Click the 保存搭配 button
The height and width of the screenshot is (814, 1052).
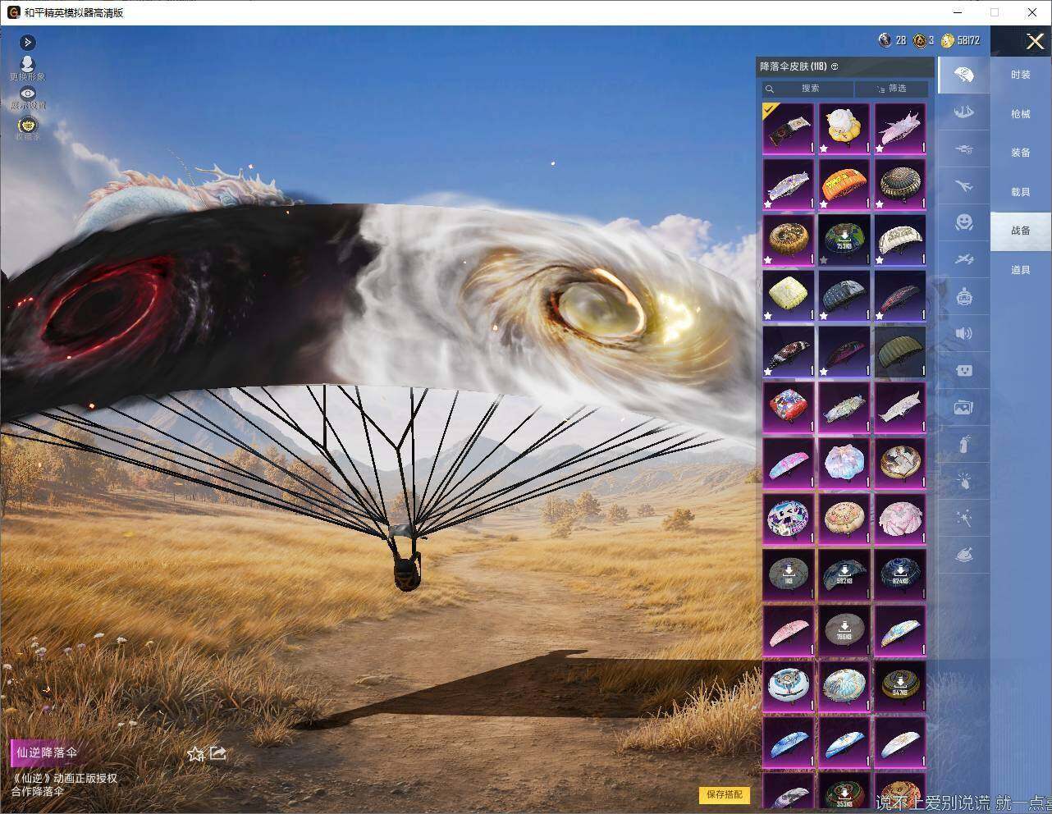click(725, 794)
